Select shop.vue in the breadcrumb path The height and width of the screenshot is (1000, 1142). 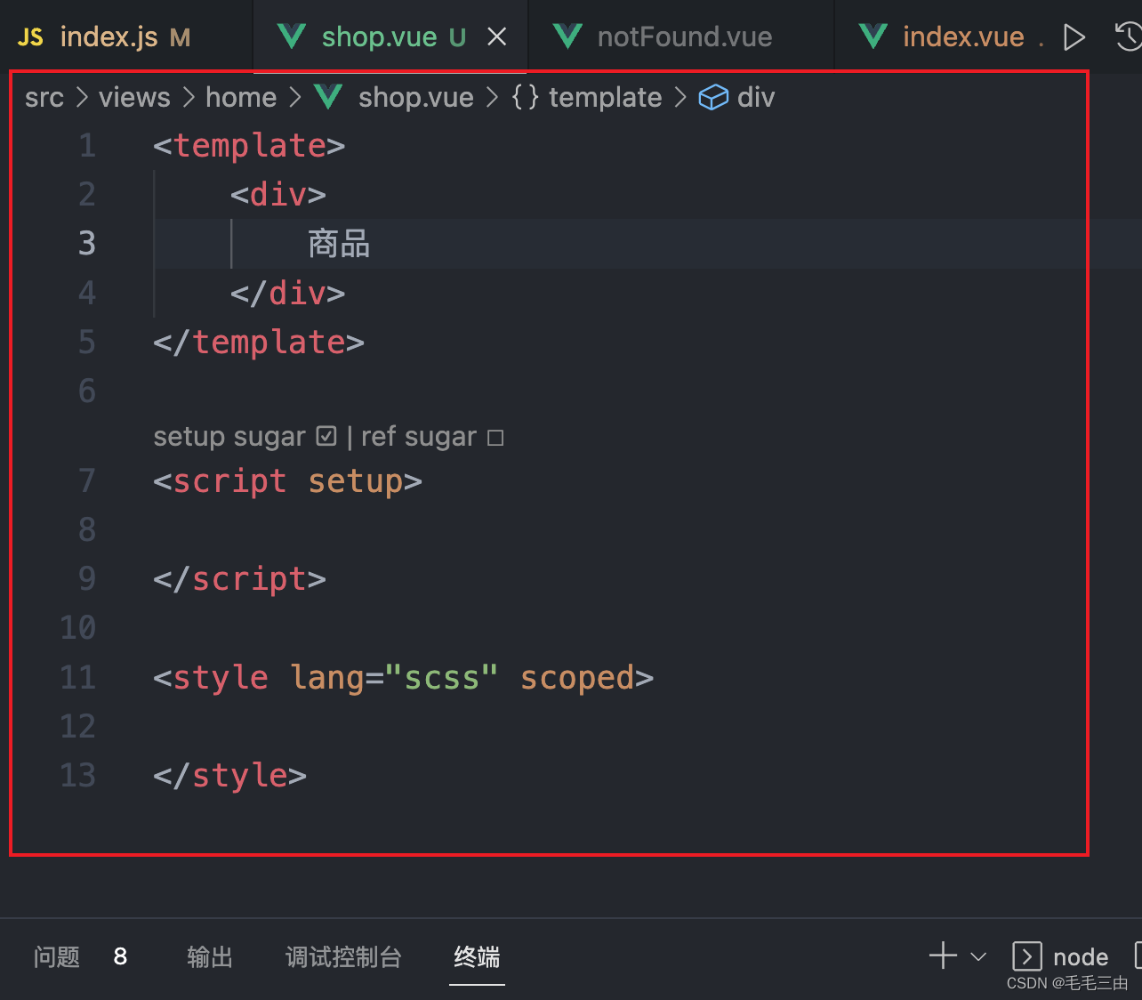pyautogui.click(x=416, y=97)
